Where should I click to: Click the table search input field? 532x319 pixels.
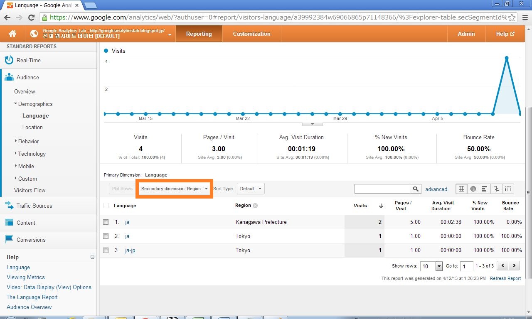pyautogui.click(x=382, y=189)
